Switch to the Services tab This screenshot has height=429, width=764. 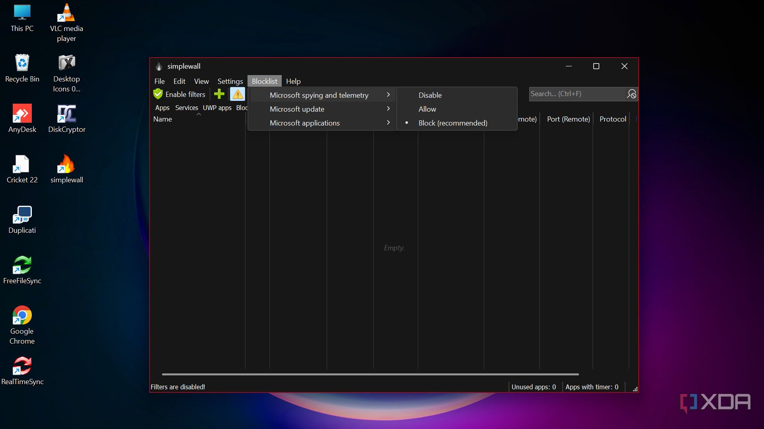tap(186, 108)
